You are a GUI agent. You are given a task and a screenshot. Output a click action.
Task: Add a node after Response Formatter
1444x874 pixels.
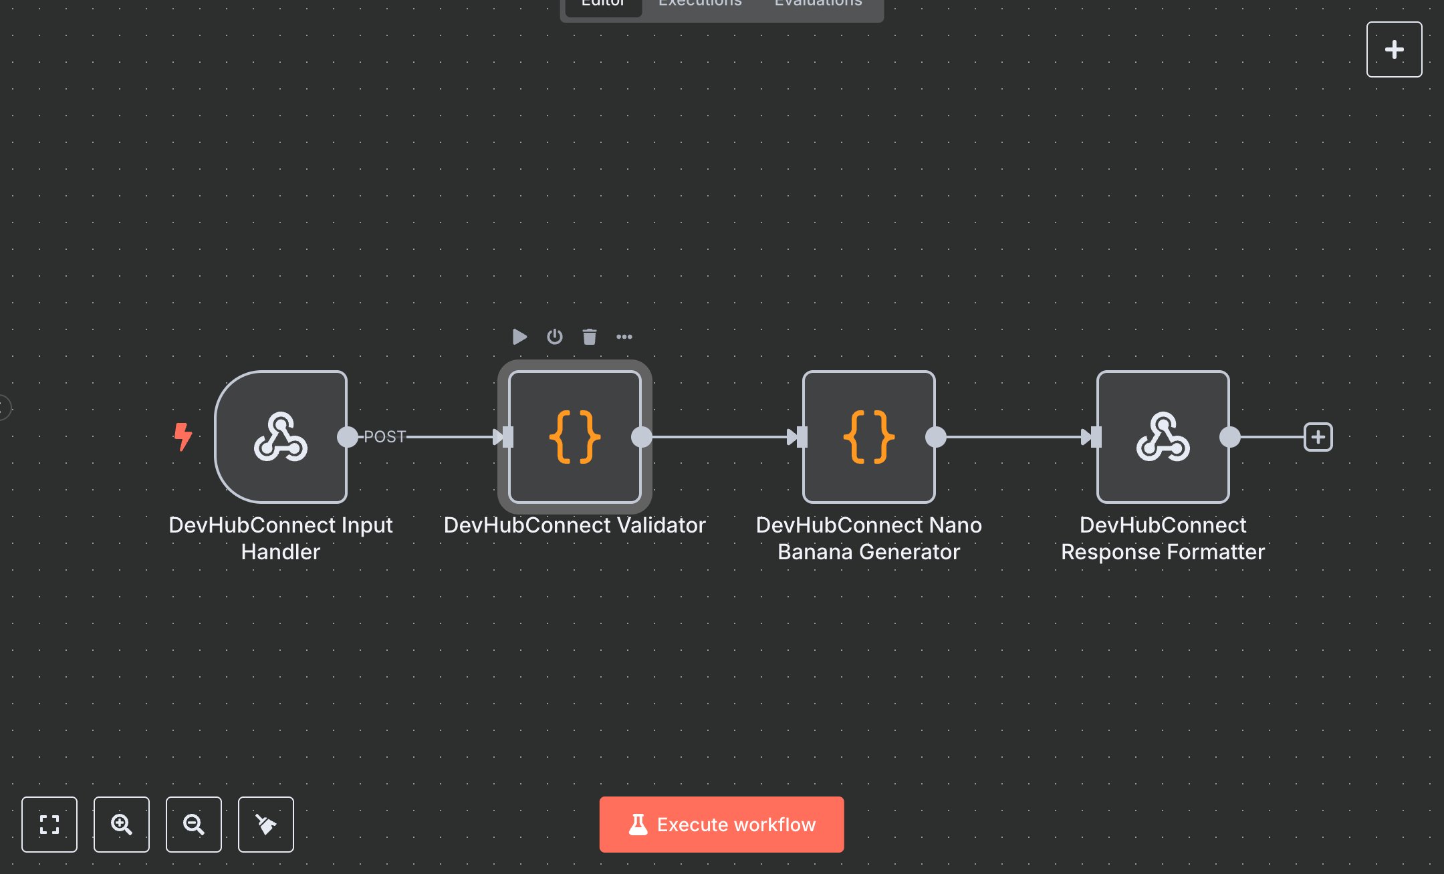1318,437
